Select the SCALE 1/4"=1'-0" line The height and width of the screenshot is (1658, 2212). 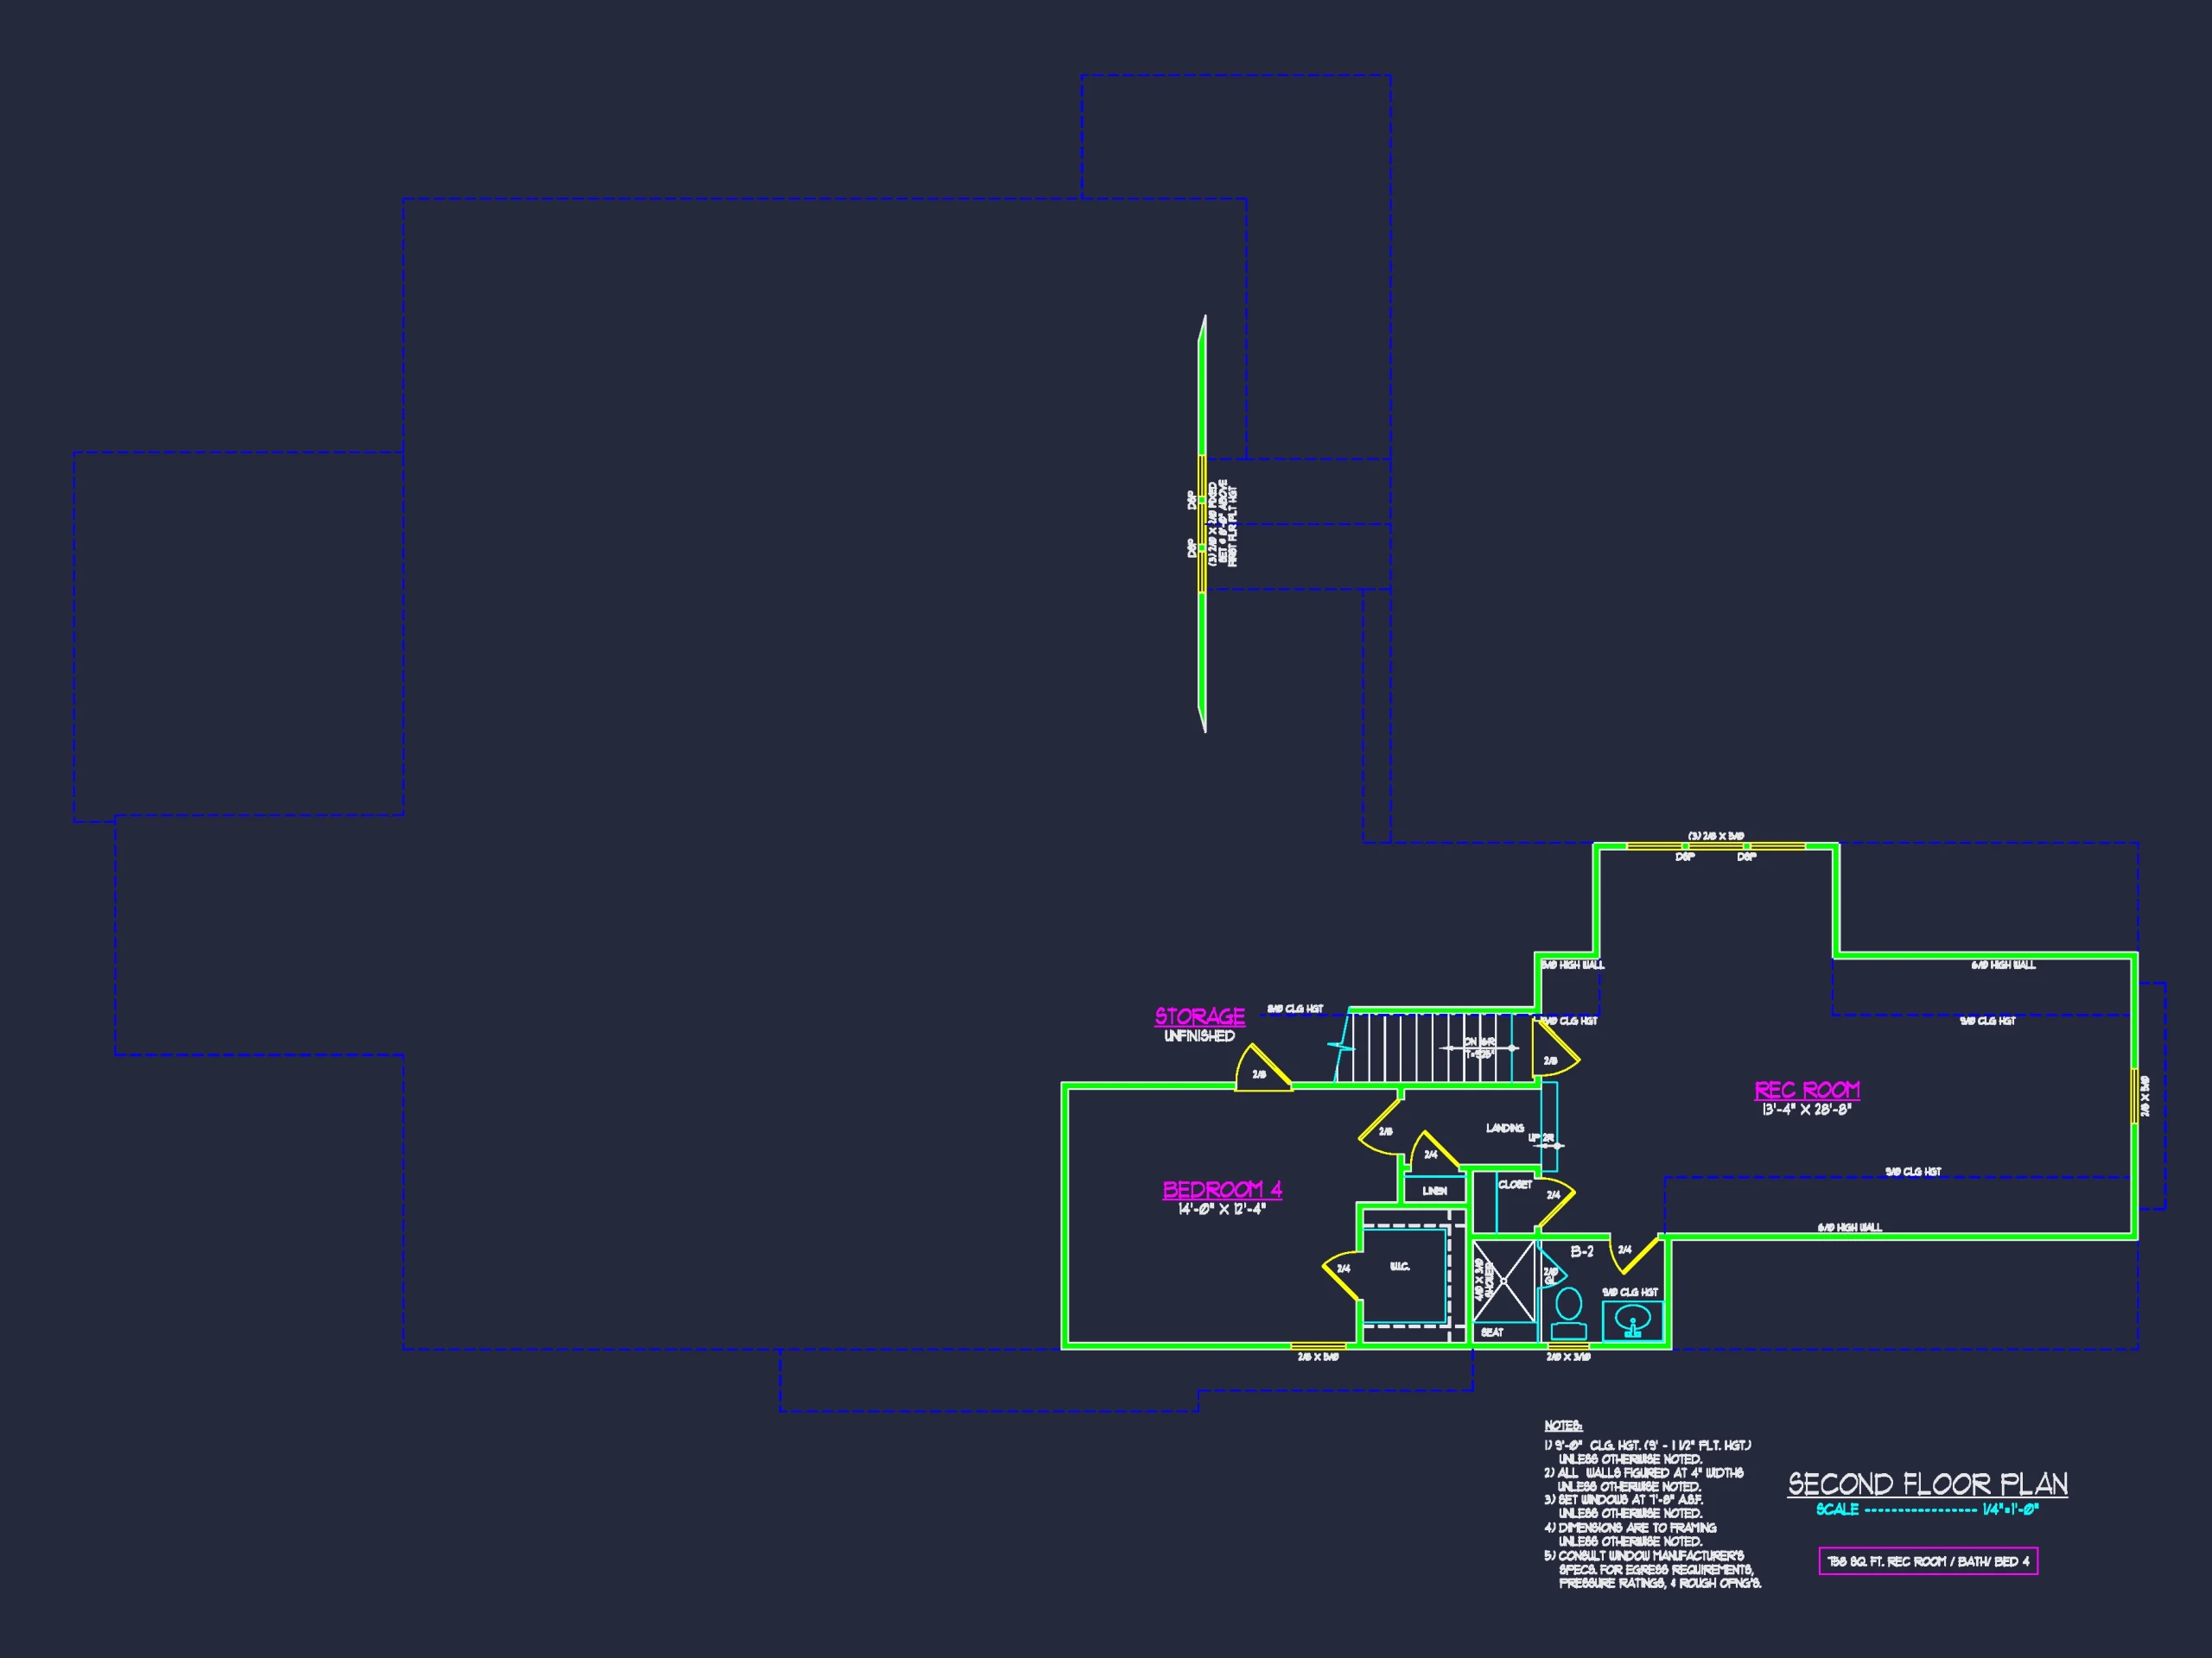(x=1927, y=1509)
